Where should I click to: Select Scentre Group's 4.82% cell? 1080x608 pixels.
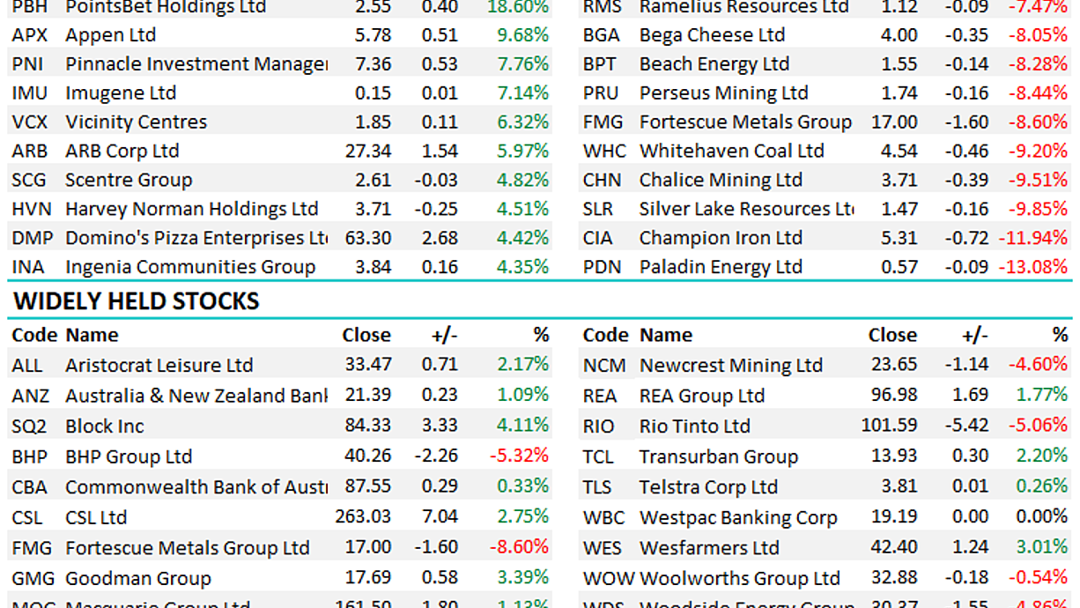pyautogui.click(x=523, y=181)
